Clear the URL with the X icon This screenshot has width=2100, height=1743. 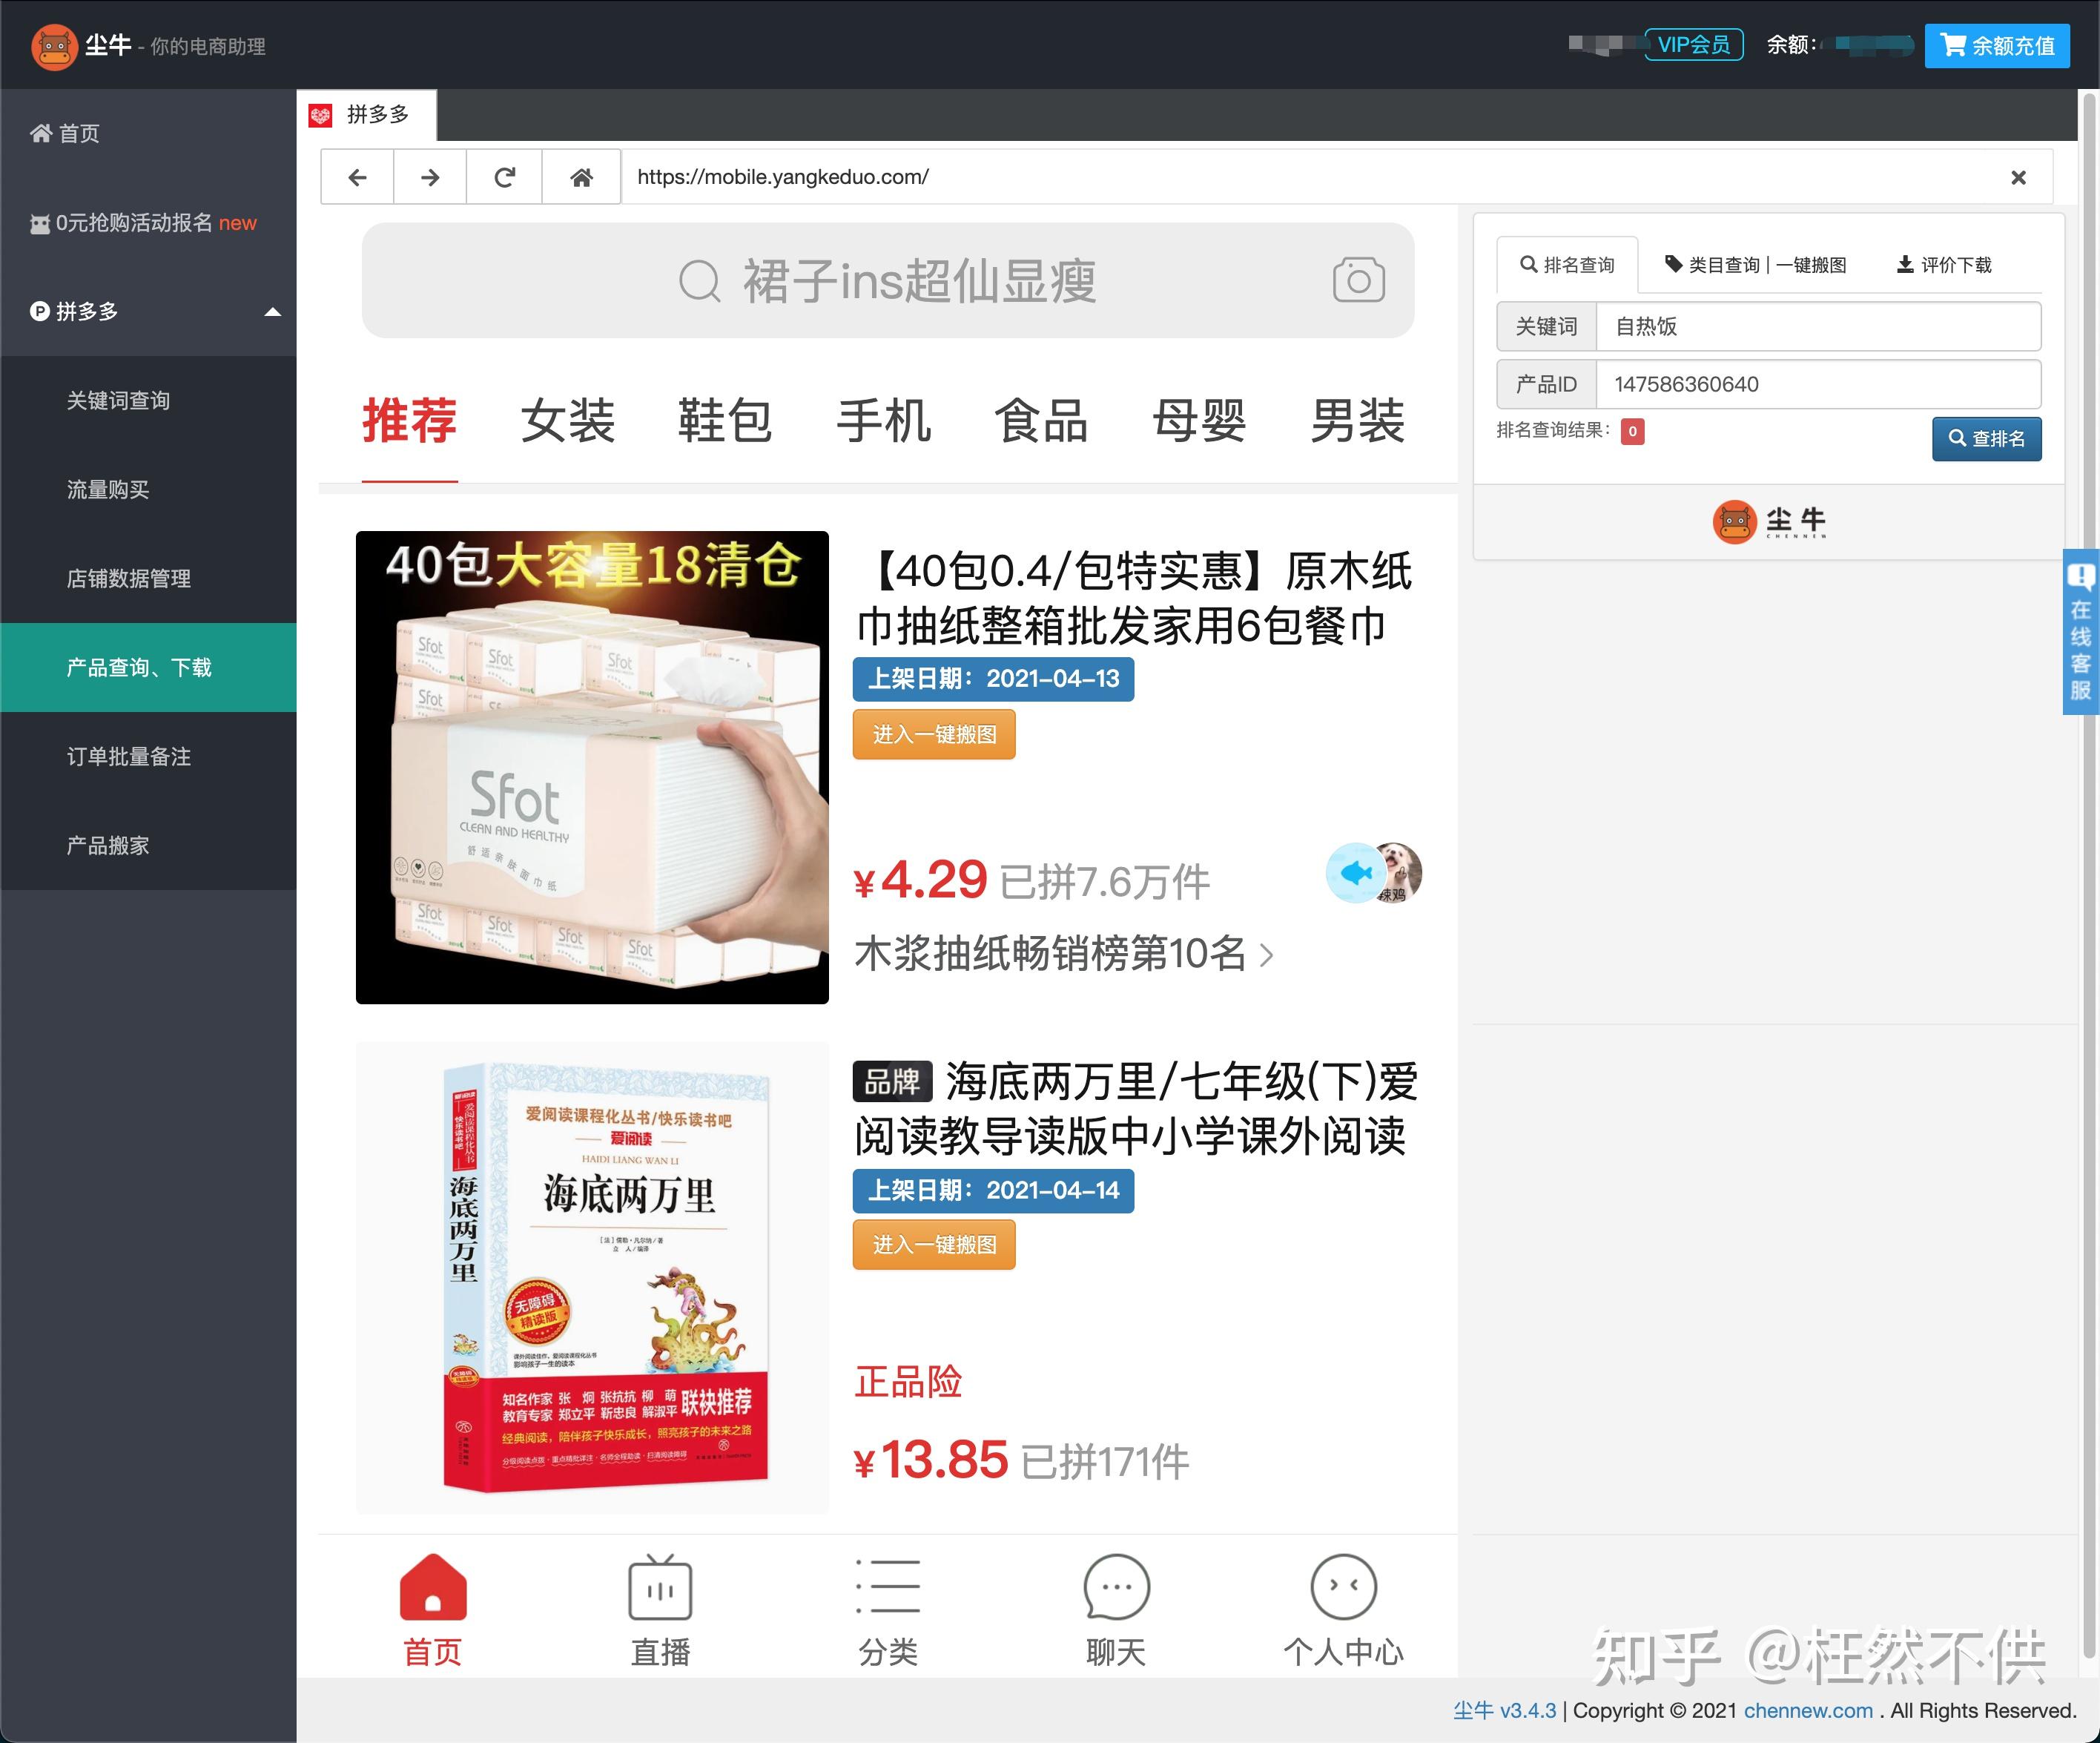(2018, 177)
